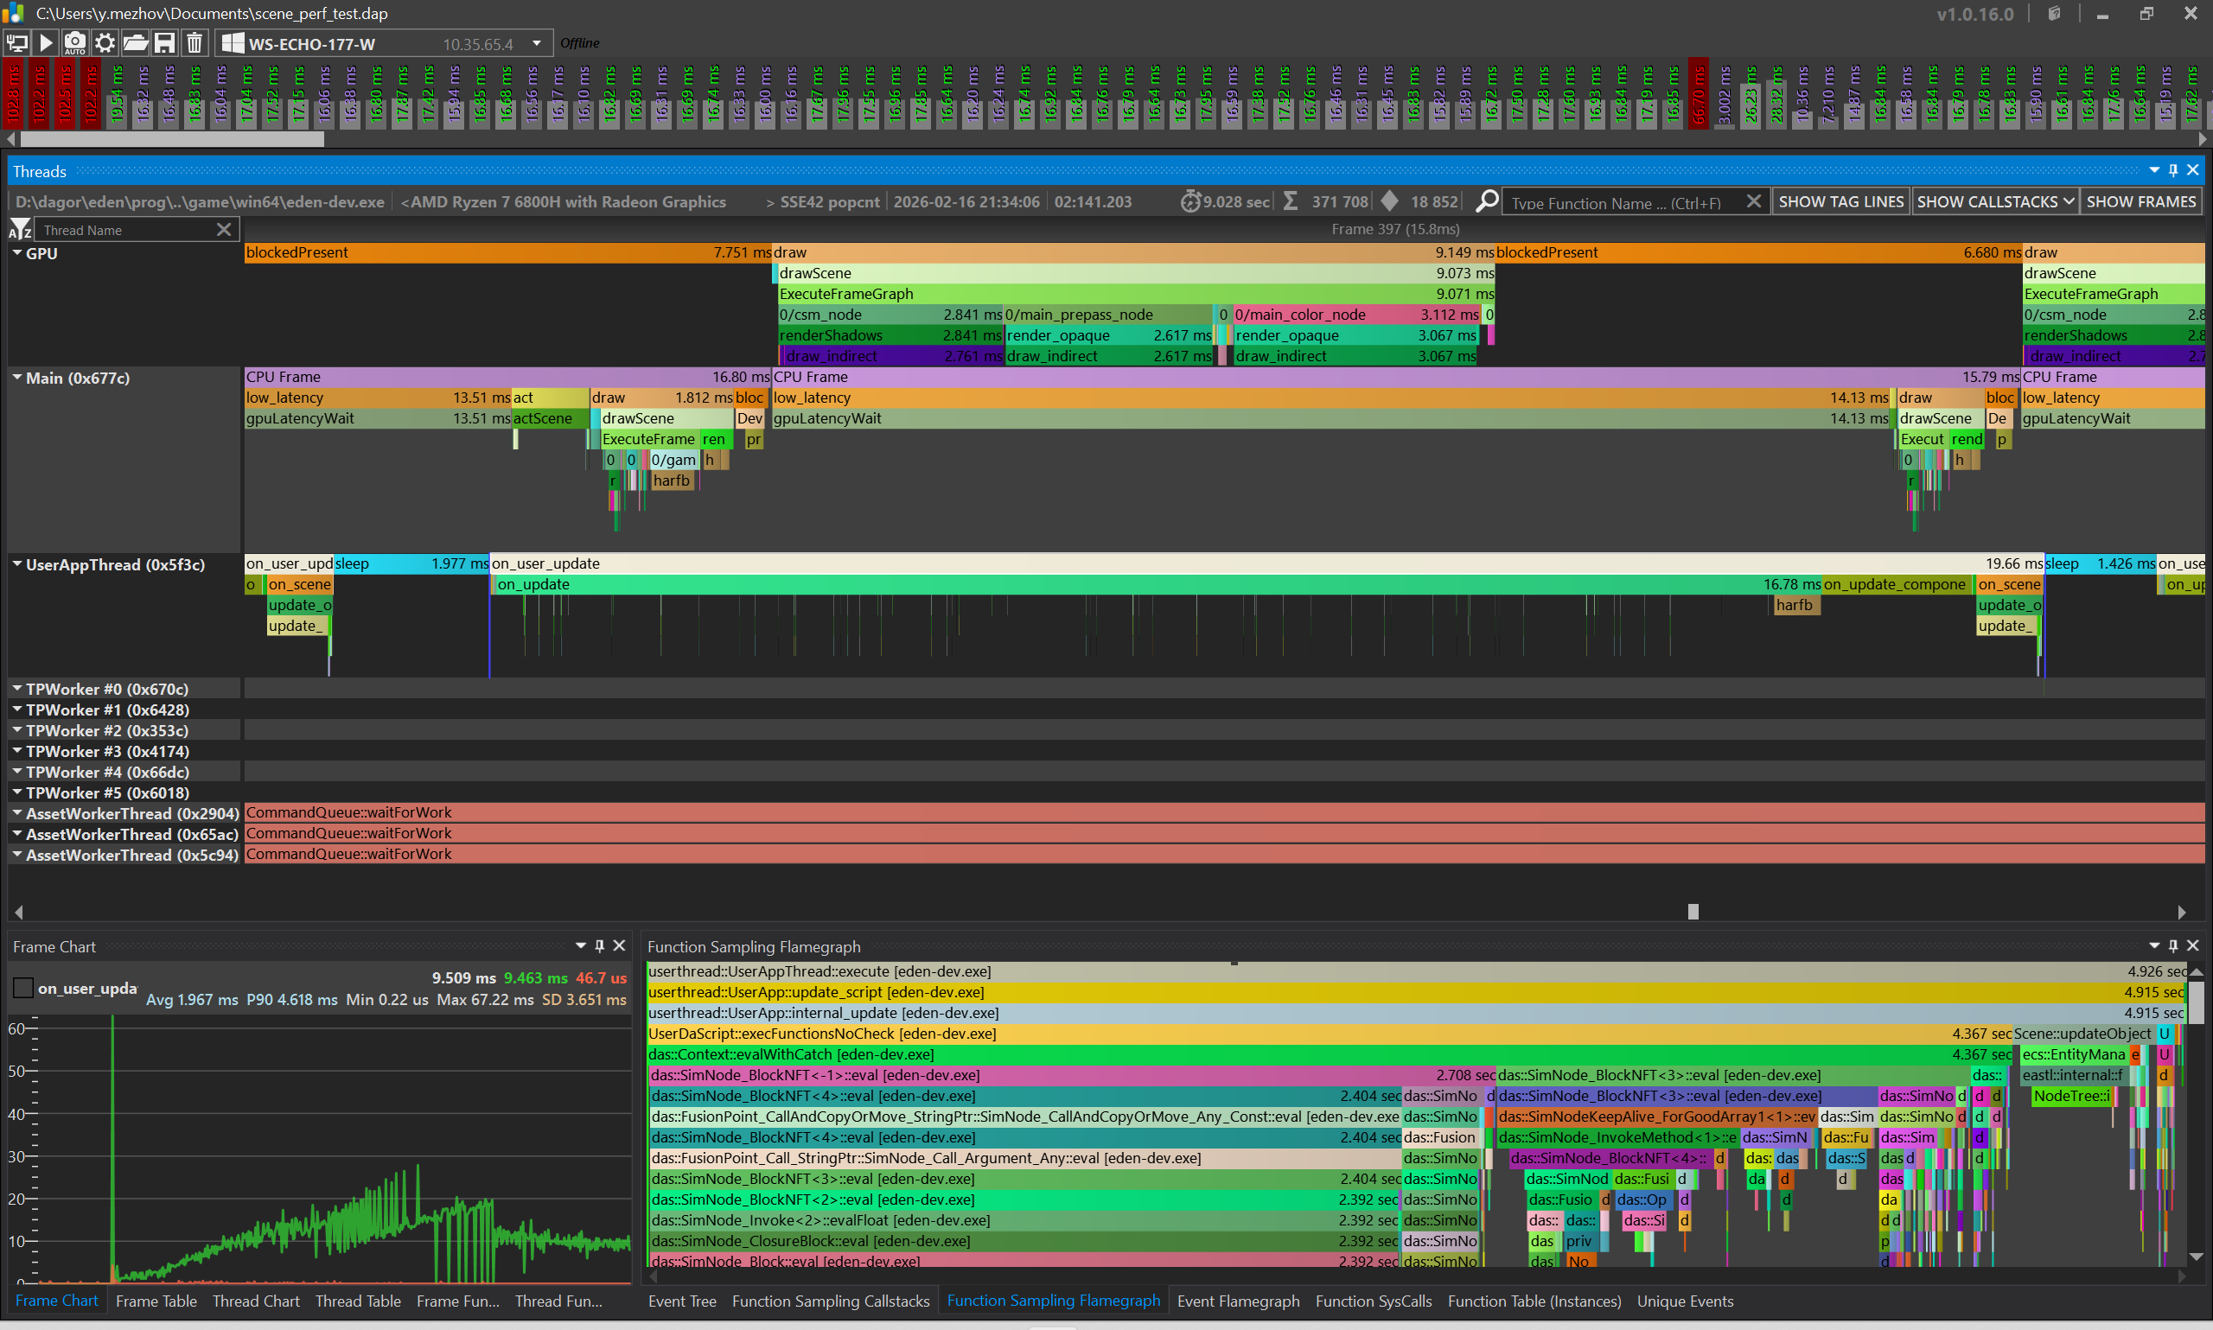This screenshot has height=1330, width=2213.
Task: Switch to the Thread Table tab
Action: point(358,1301)
